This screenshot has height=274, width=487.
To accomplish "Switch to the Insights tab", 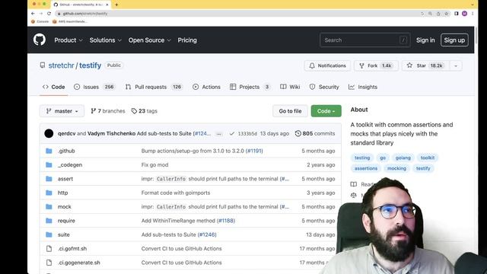I will (x=363, y=87).
